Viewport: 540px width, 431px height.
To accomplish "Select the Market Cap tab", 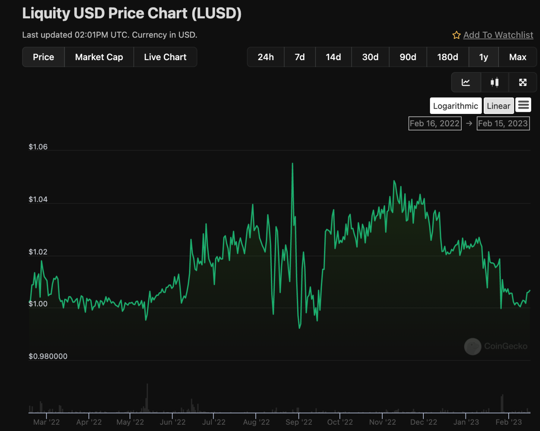I will pos(99,57).
